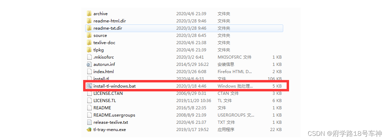The height and width of the screenshot is (140, 387).
Task: Click the size "6 KB"
Action: click(277, 100)
